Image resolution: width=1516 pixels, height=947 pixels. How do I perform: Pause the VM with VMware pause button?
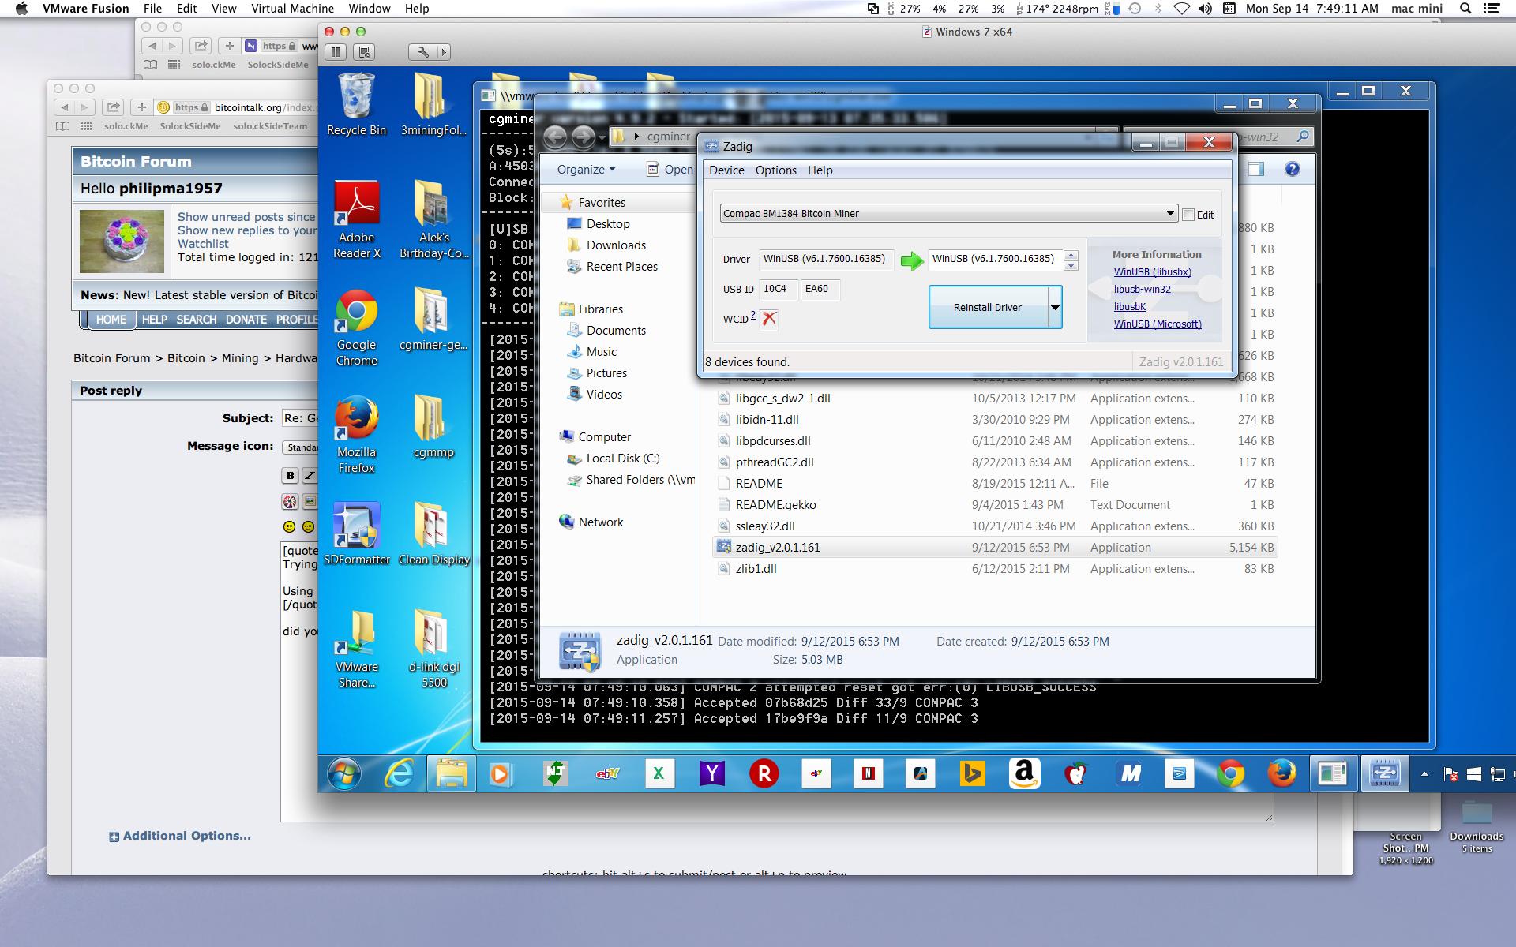coord(336,52)
